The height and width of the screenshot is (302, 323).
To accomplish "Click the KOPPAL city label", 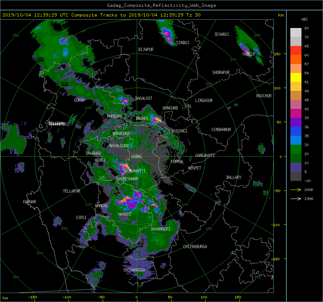I will coord(177,162).
